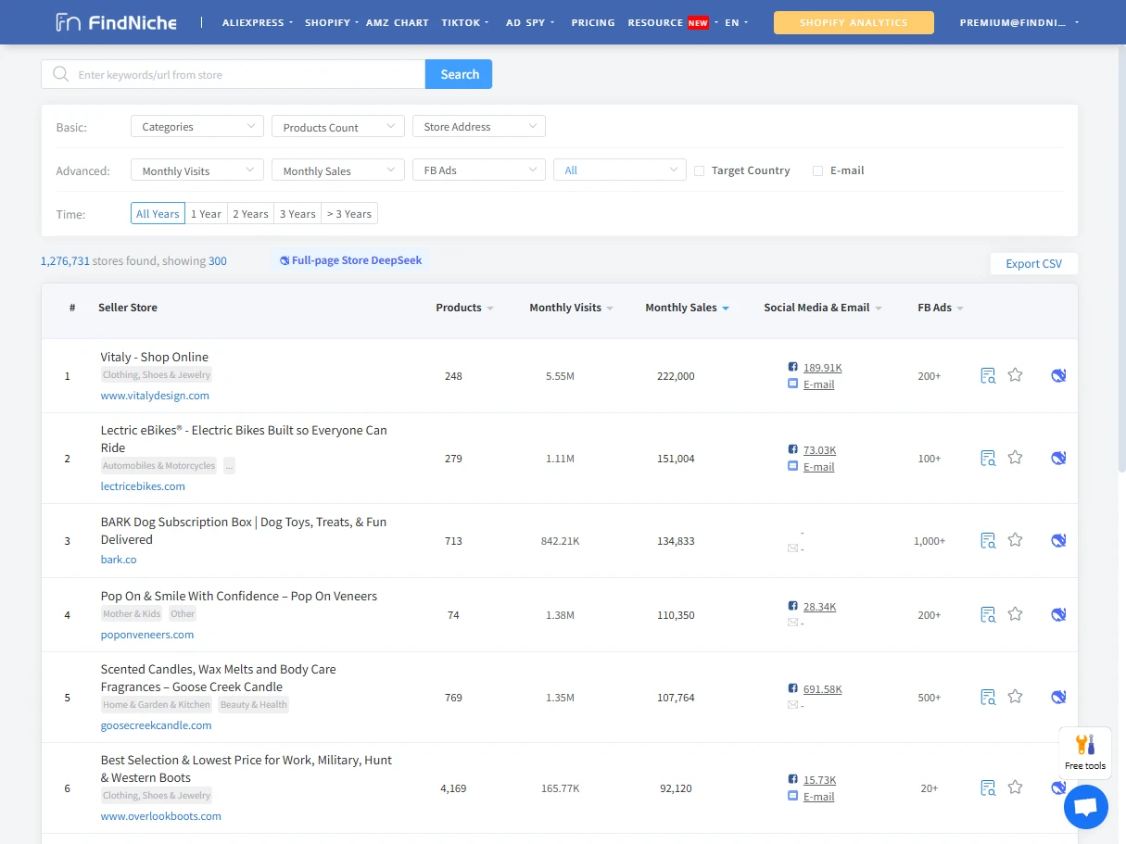Open lectricebikes.com link
Screen dimensions: 1126x844
[143, 485]
